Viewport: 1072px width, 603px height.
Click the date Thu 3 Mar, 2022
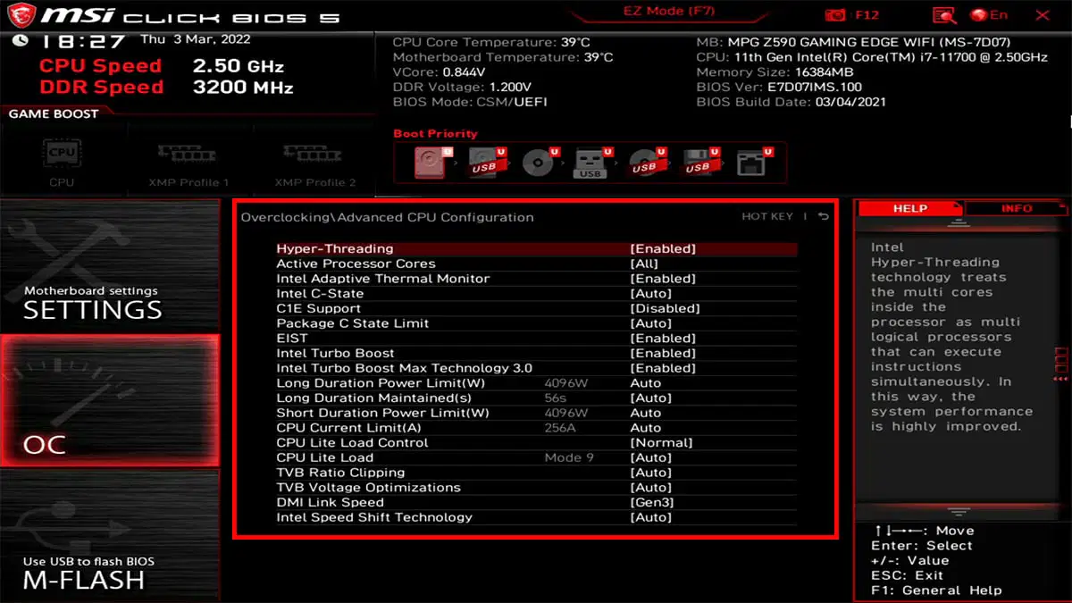(195, 39)
